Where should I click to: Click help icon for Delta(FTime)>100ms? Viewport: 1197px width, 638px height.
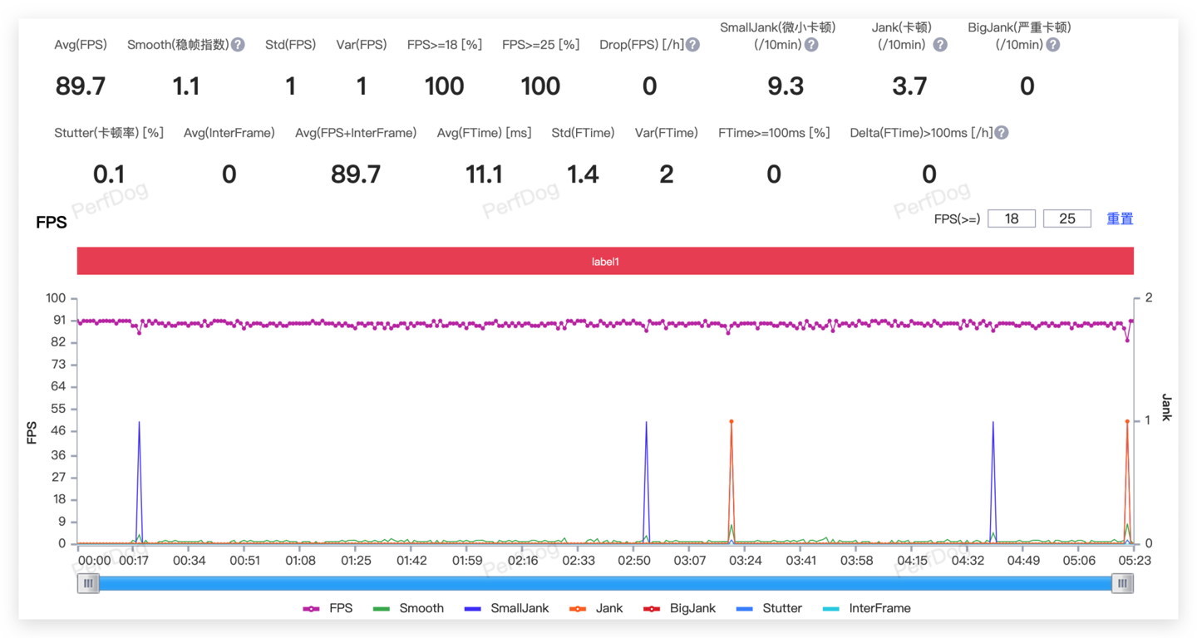pos(1002,133)
